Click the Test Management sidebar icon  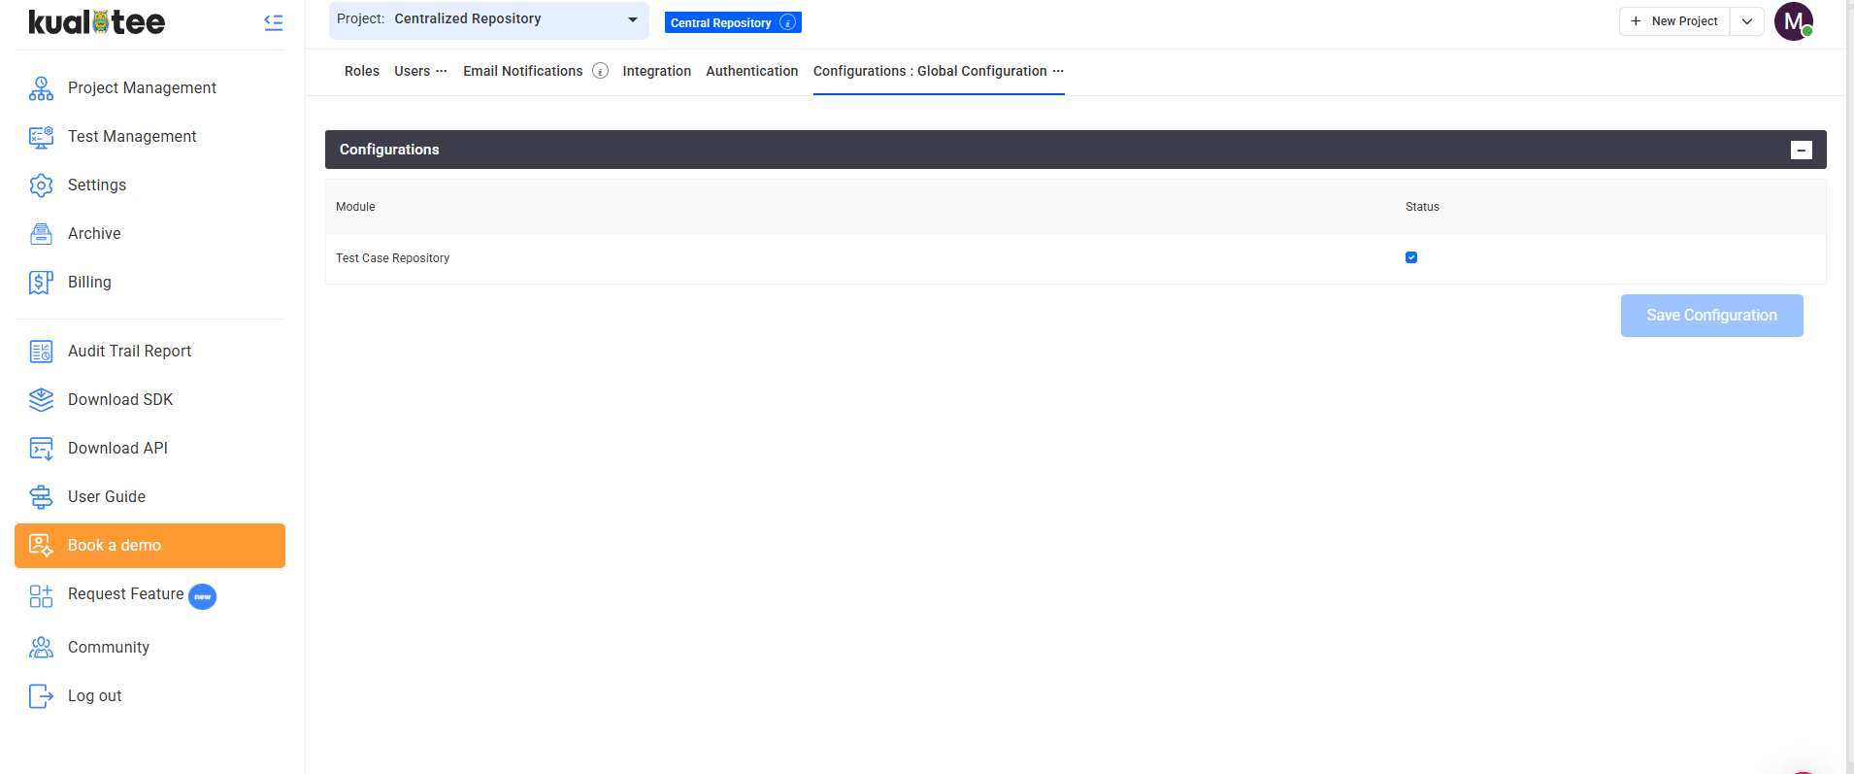click(x=41, y=137)
